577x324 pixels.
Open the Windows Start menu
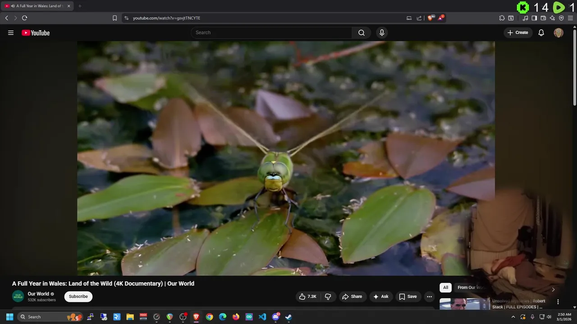pyautogui.click(x=9, y=317)
